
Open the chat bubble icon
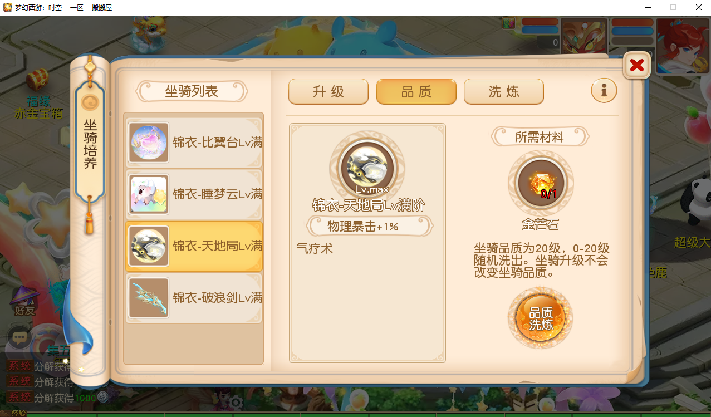tap(20, 337)
